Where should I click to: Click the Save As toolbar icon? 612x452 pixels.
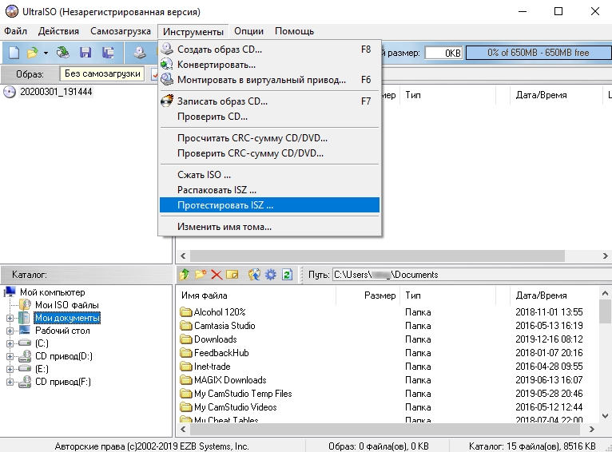pos(108,53)
